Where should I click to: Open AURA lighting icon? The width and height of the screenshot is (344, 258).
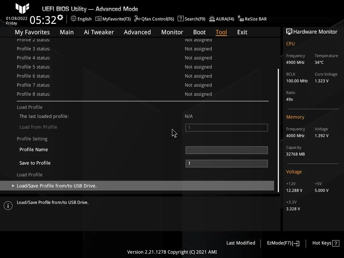212,19
